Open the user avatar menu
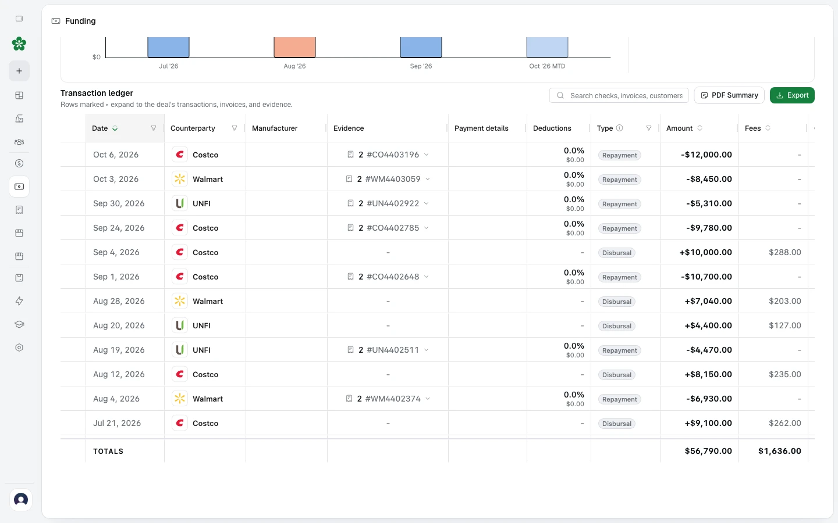This screenshot has width=838, height=523. [x=21, y=499]
